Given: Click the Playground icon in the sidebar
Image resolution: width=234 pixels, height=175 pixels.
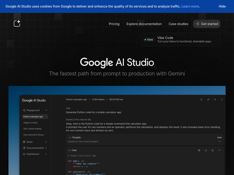Looking at the screenshot, I should (24, 110).
